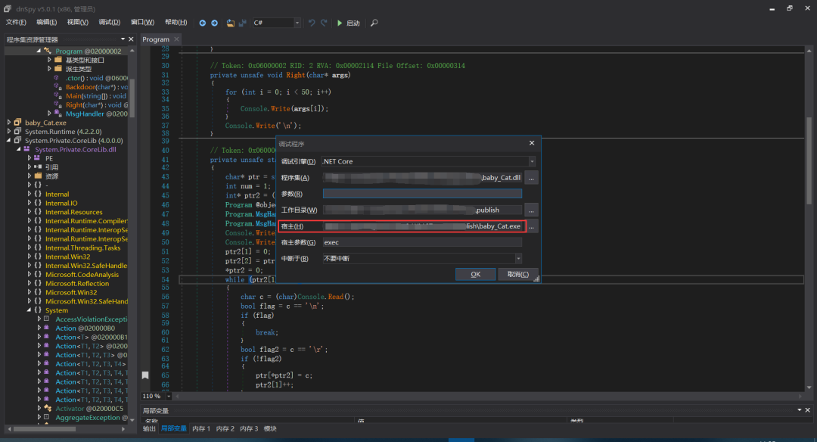This screenshot has height=442, width=817.
Task: Switch to the 内存 1 tab
Action: tap(201, 429)
